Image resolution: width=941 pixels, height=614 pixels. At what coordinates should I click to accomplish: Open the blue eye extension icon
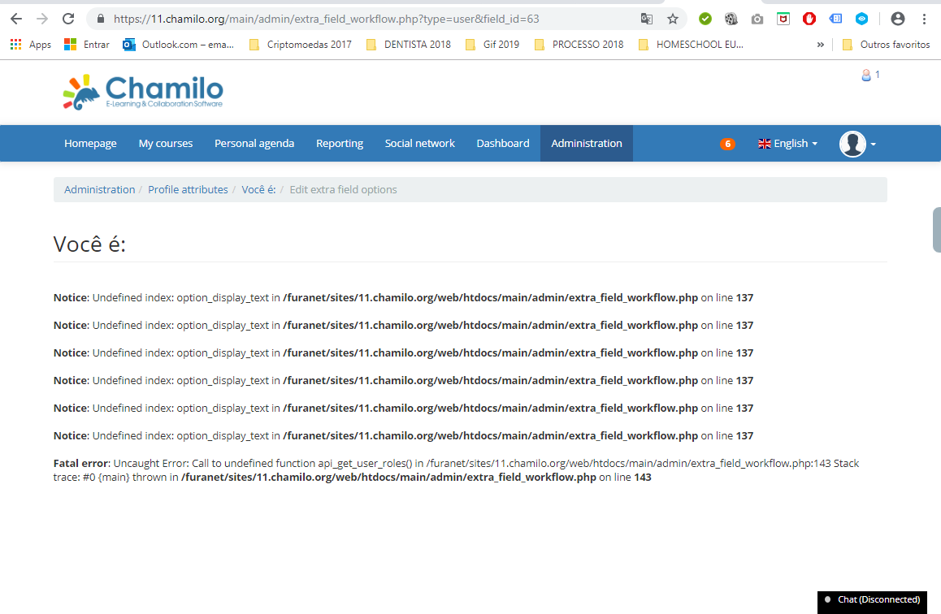[861, 18]
